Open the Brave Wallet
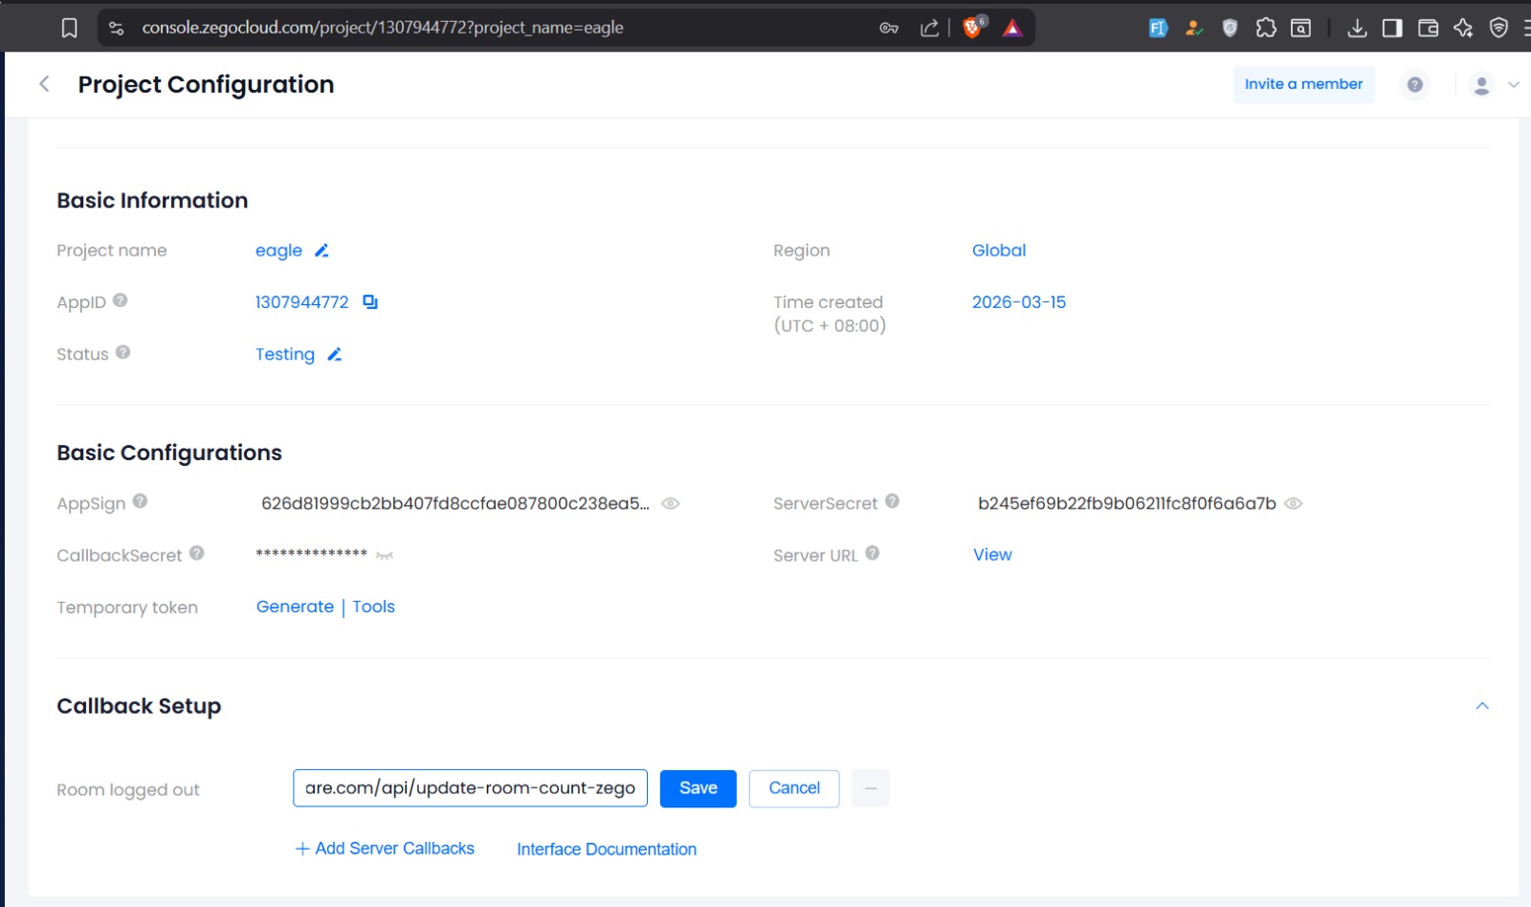 pos(1428,28)
